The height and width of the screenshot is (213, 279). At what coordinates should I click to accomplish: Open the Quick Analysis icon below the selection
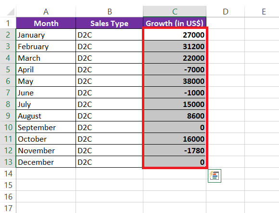coord(215,176)
